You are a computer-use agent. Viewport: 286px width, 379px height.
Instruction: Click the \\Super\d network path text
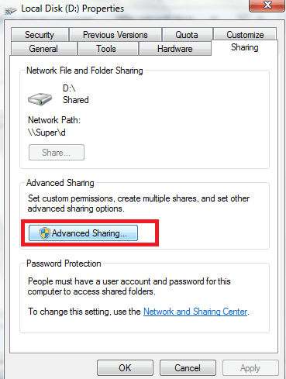pyautogui.click(x=47, y=133)
